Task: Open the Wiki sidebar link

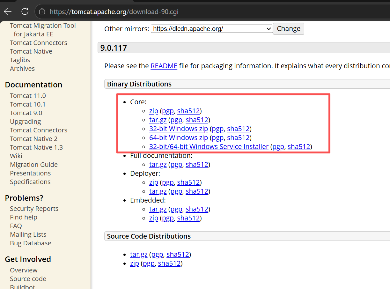Action: pyautogui.click(x=16, y=156)
